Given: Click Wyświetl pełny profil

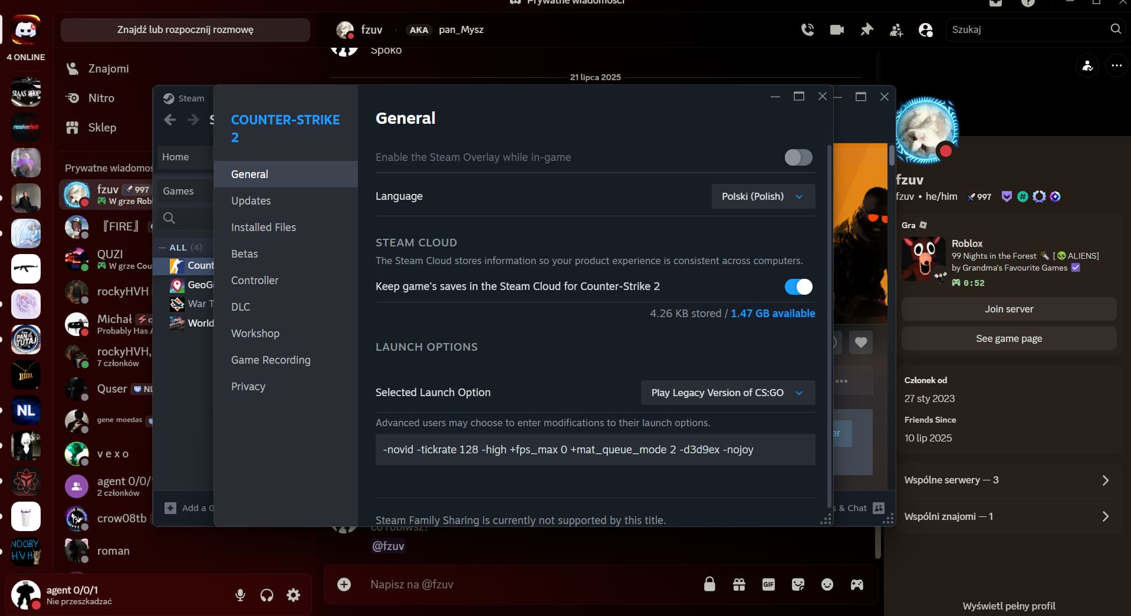Looking at the screenshot, I should pyautogui.click(x=1009, y=606).
